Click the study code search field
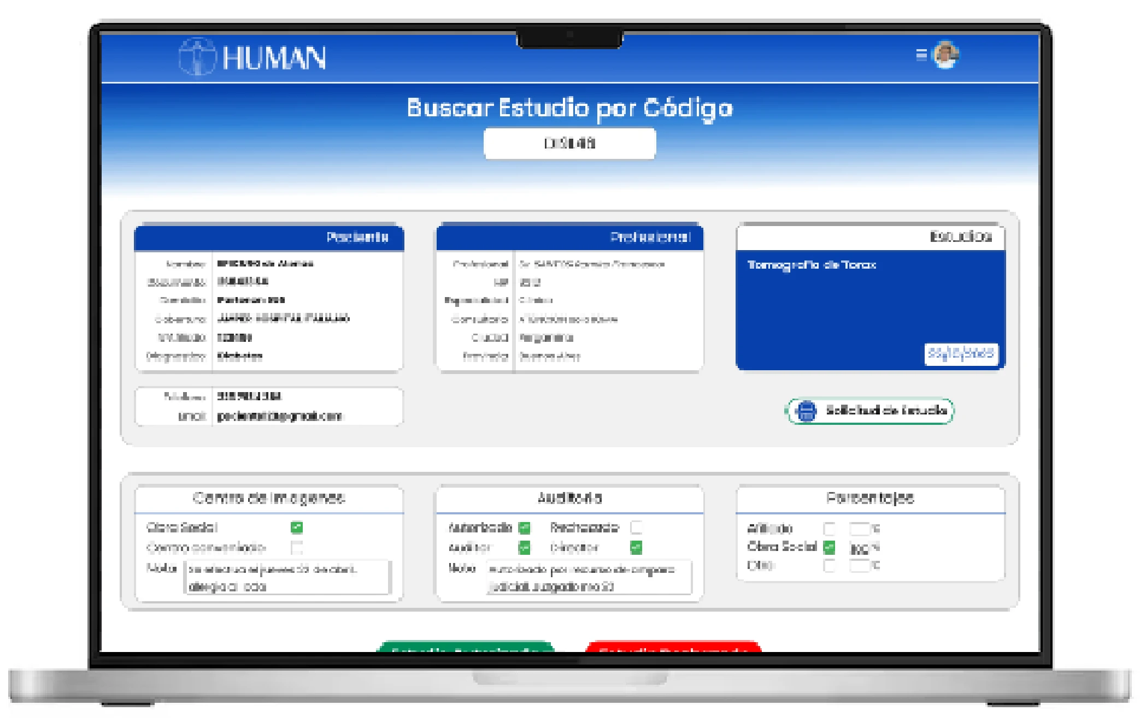The height and width of the screenshot is (723, 1140). [569, 144]
